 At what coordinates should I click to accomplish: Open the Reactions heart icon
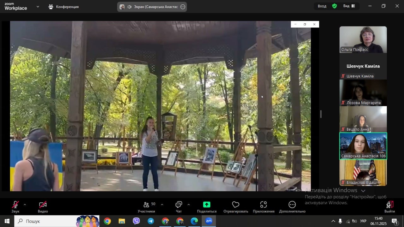235,205
